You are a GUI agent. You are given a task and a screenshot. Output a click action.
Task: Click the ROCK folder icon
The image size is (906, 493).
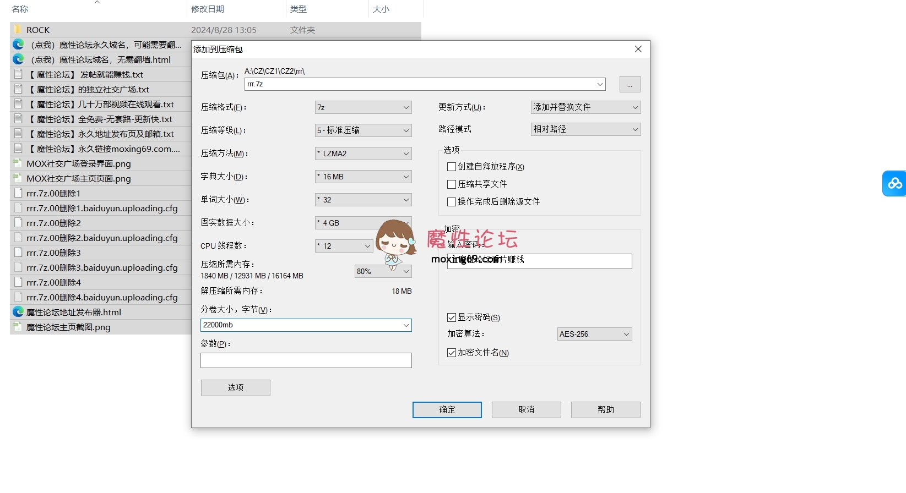[x=18, y=30]
